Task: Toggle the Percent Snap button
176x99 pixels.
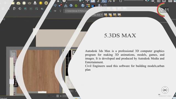Action: point(110,1)
